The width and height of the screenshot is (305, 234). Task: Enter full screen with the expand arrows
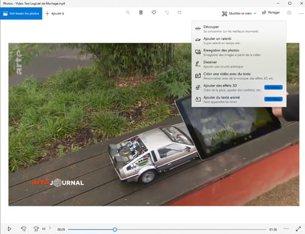click(x=298, y=229)
